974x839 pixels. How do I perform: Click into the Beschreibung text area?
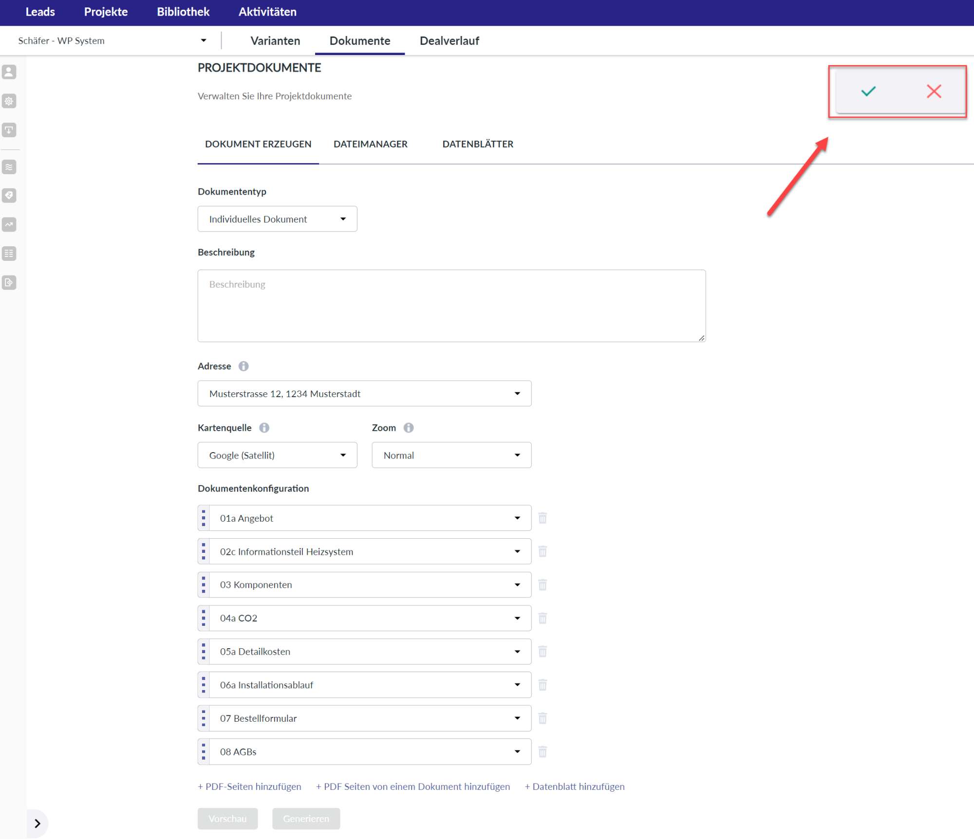[x=451, y=306]
